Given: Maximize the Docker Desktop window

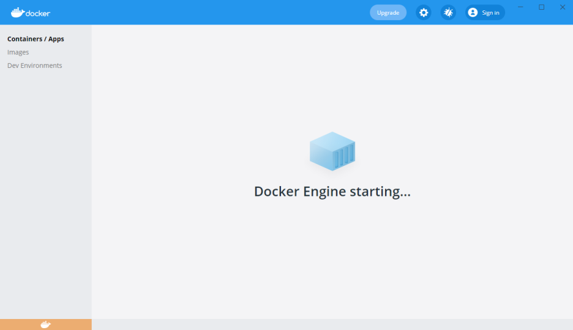Looking at the screenshot, I should click(x=542, y=7).
